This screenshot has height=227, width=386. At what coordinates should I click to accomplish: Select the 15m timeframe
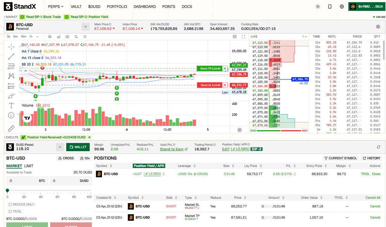pos(24,37)
